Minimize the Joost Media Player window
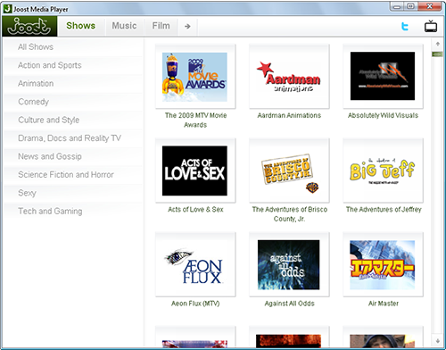Image resolution: width=446 pixels, height=350 pixels. click(x=397, y=6)
